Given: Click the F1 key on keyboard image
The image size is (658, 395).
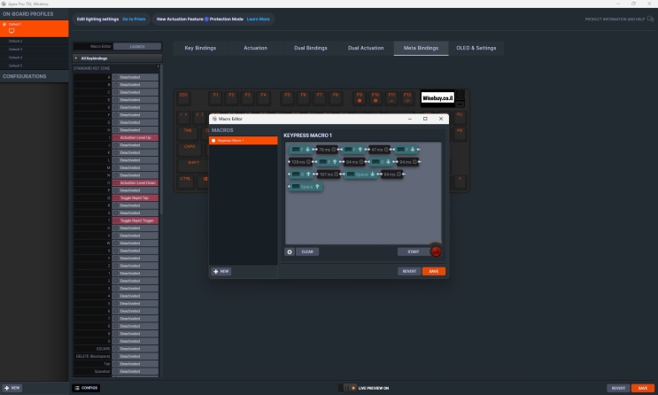Looking at the screenshot, I should point(216,95).
